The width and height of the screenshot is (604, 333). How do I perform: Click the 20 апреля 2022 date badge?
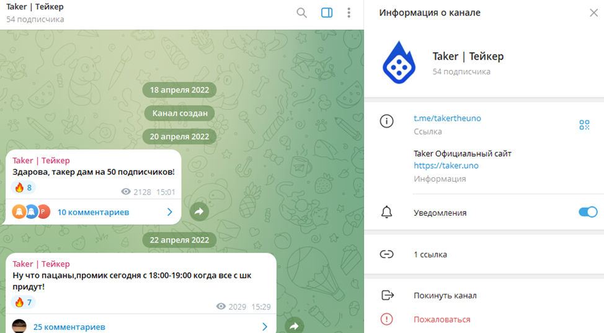(179, 136)
